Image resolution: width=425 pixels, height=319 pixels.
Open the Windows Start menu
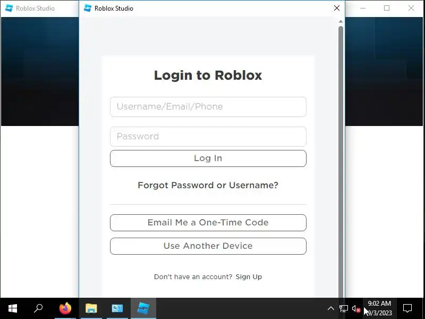click(13, 308)
